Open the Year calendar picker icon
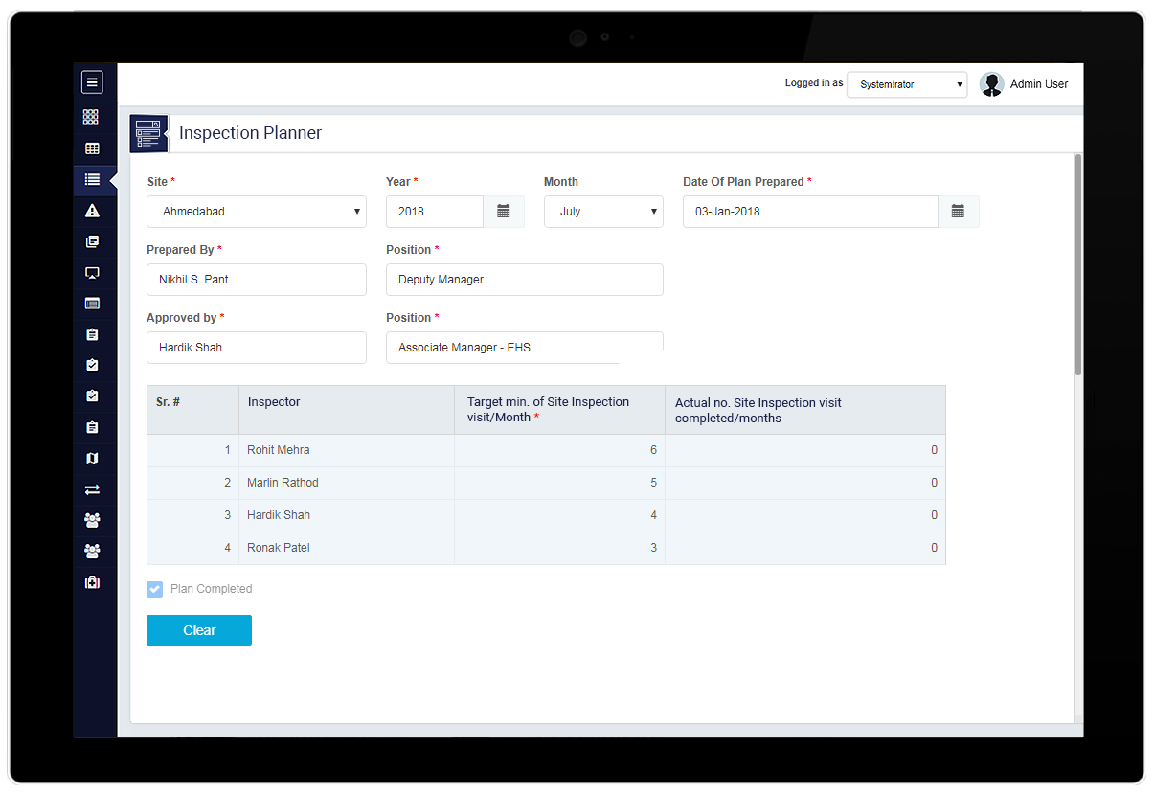The width and height of the screenshot is (1154, 793). point(504,212)
